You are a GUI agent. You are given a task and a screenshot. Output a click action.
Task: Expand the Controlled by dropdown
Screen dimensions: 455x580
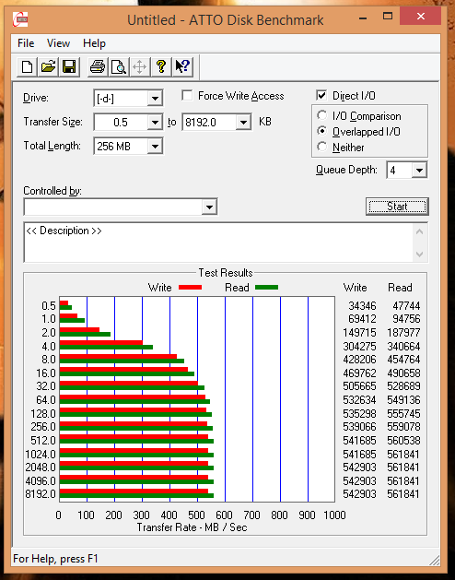point(209,207)
